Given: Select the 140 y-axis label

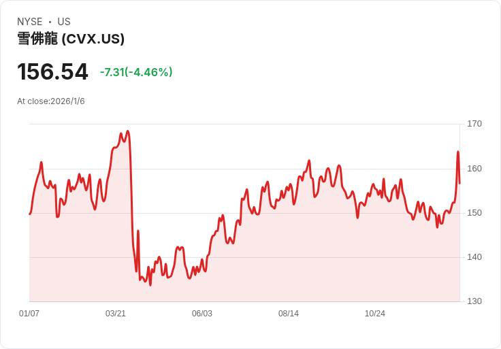Looking at the screenshot, I should coord(474,256).
